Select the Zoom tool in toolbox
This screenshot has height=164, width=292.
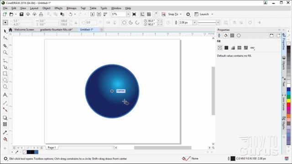pyautogui.click(x=5, y=53)
